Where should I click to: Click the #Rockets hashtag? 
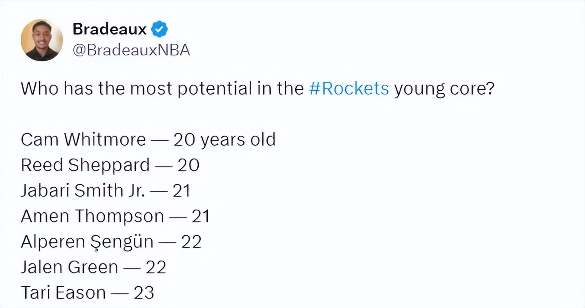pos(349,88)
